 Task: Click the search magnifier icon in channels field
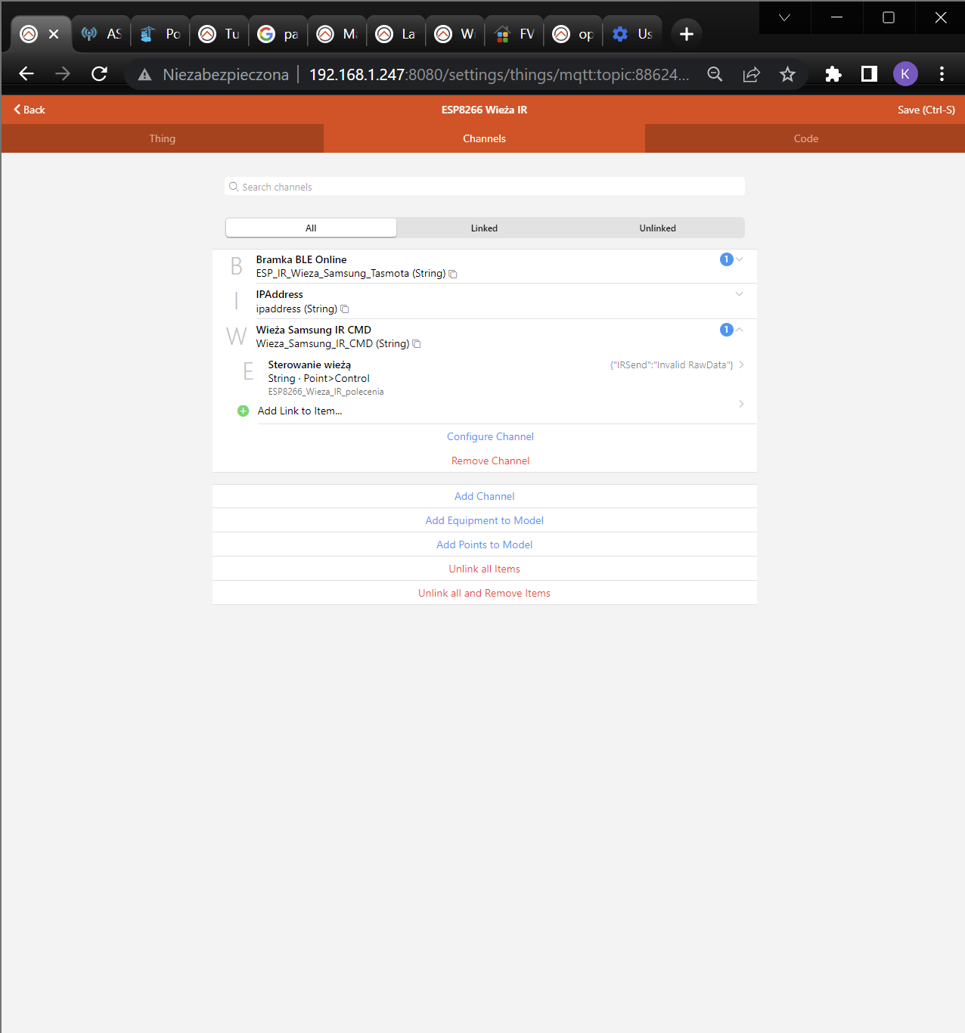(234, 187)
